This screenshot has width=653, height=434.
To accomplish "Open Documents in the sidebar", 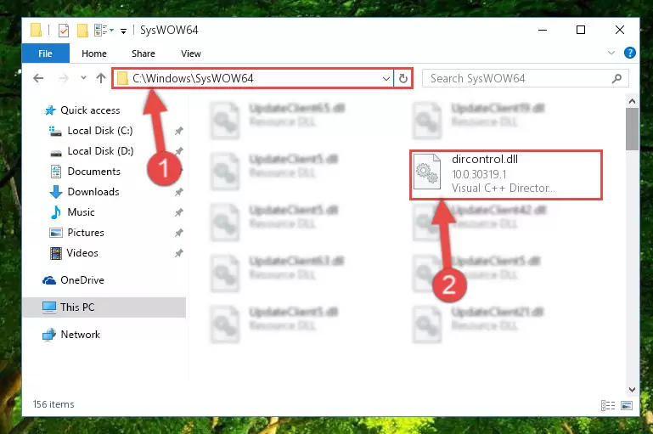I will (93, 172).
